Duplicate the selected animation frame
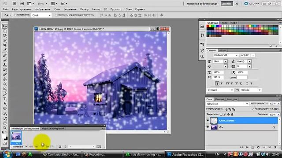 (60, 147)
